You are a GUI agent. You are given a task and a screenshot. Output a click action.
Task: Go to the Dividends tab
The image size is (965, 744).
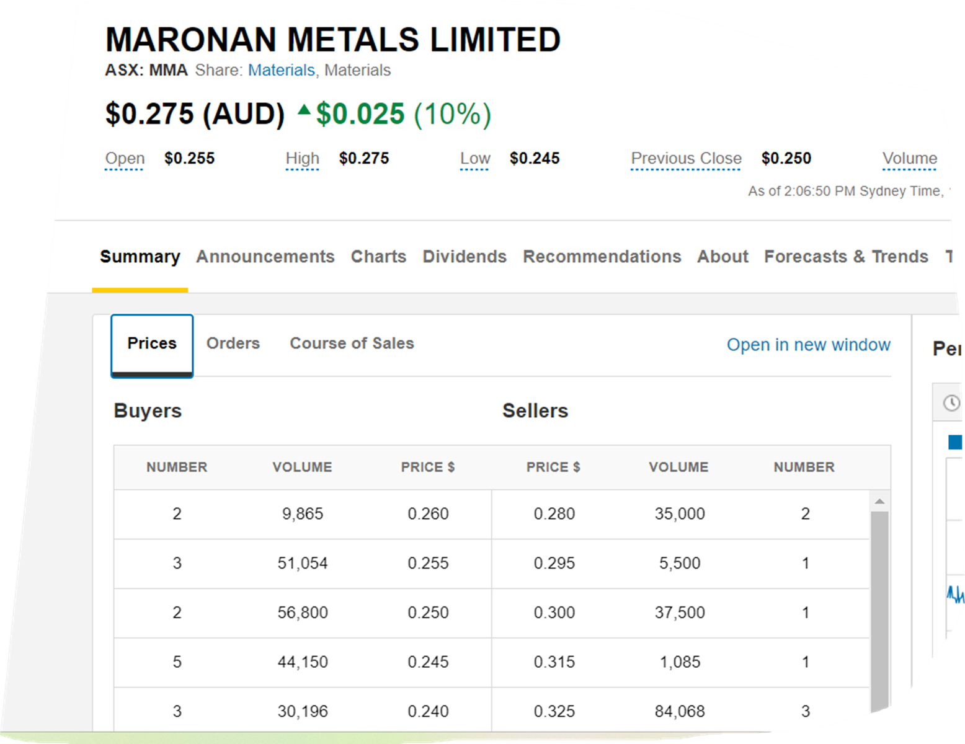pyautogui.click(x=465, y=257)
